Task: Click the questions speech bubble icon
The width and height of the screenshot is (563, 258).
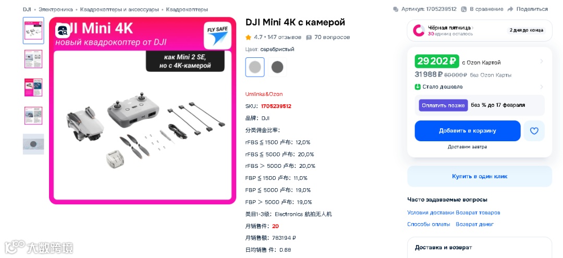Action: (309, 38)
